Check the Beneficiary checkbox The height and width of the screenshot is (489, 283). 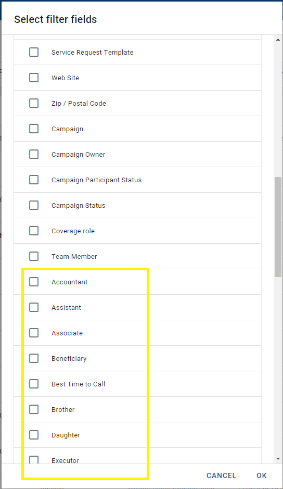tap(34, 358)
